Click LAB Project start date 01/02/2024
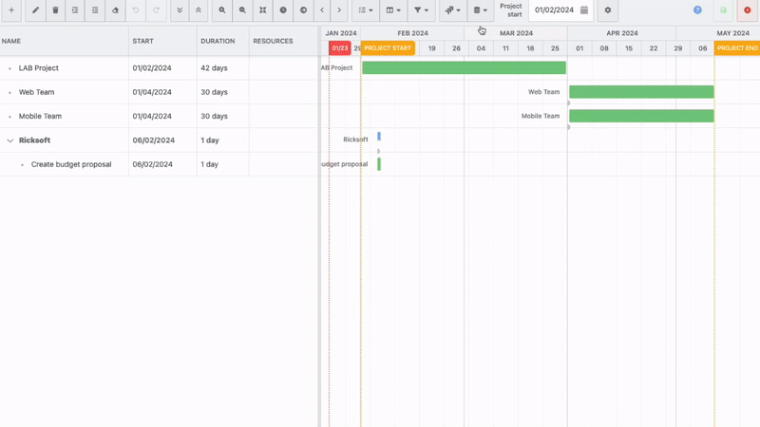Viewport: 760px width, 427px height. 152,68
